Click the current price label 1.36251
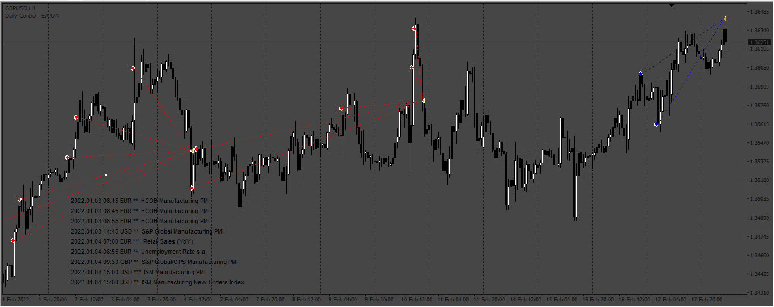Viewport: 774px width, 307px height. coord(759,42)
